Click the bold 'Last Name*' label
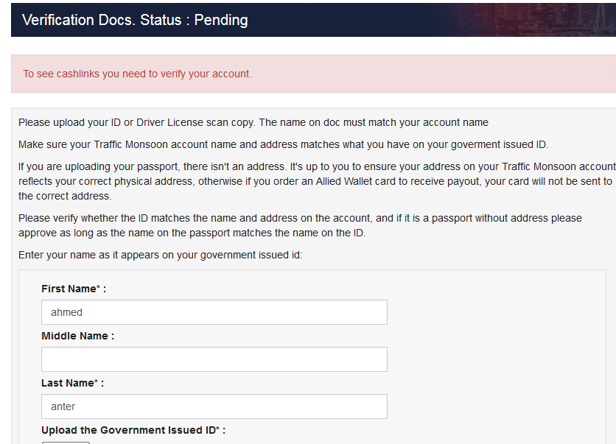Image resolution: width=616 pixels, height=444 pixels. (72, 383)
